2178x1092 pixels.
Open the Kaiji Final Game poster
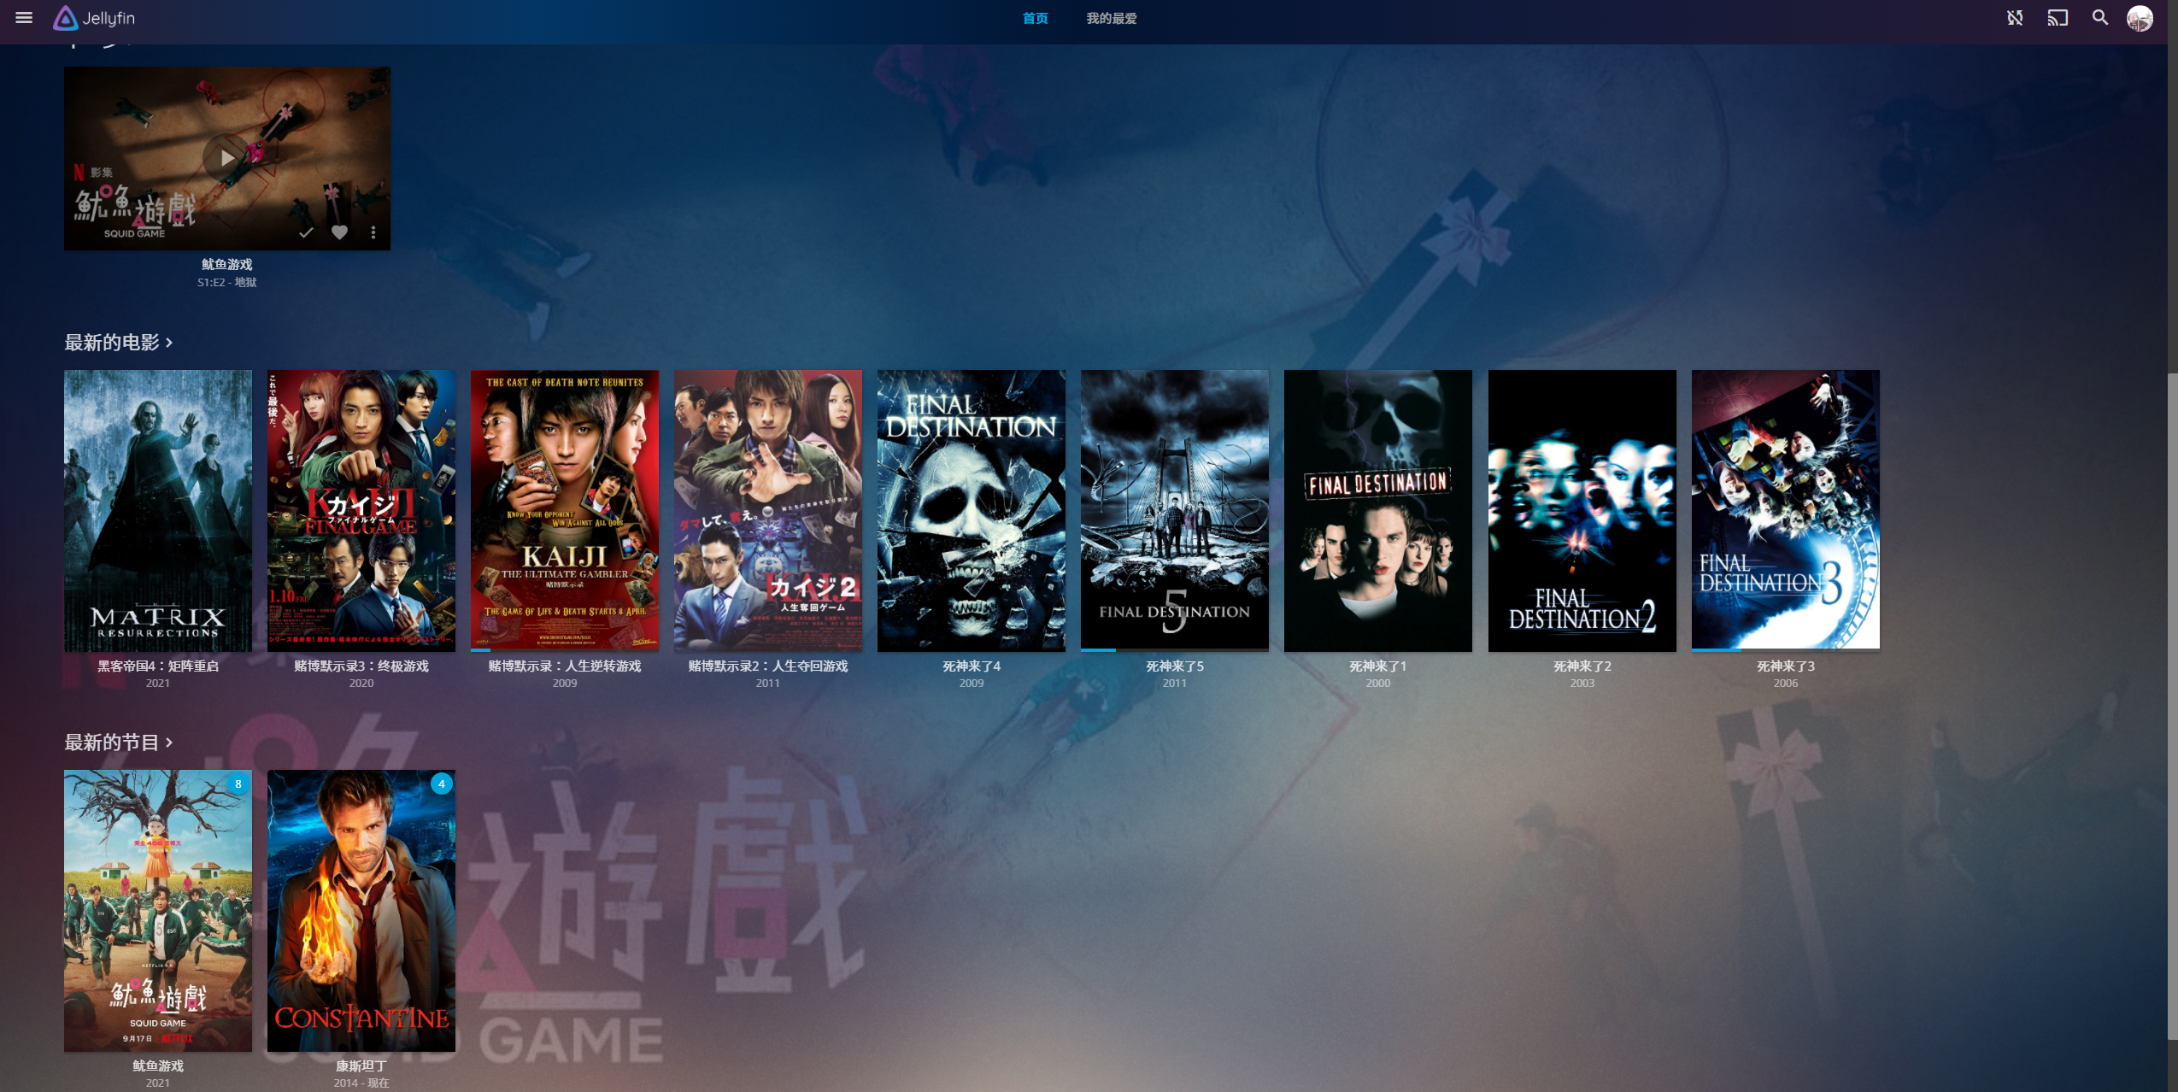[361, 510]
